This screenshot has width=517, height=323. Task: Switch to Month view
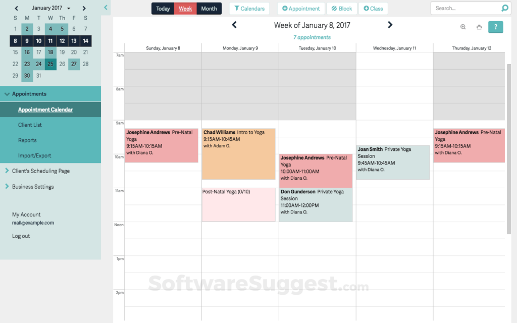coord(209,8)
